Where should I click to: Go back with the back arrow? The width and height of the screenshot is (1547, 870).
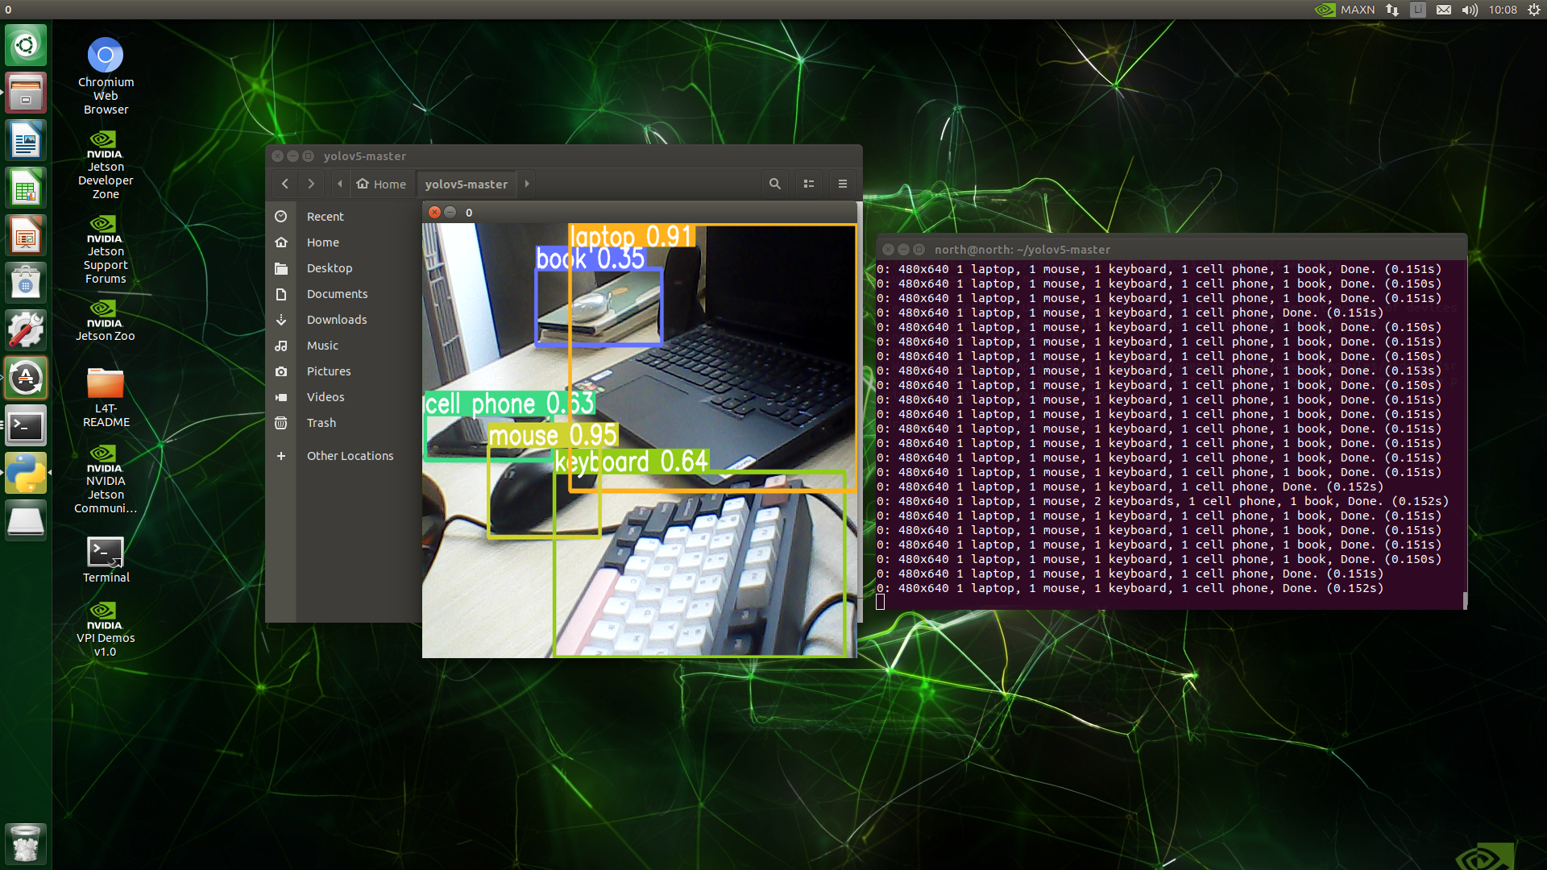(x=284, y=184)
